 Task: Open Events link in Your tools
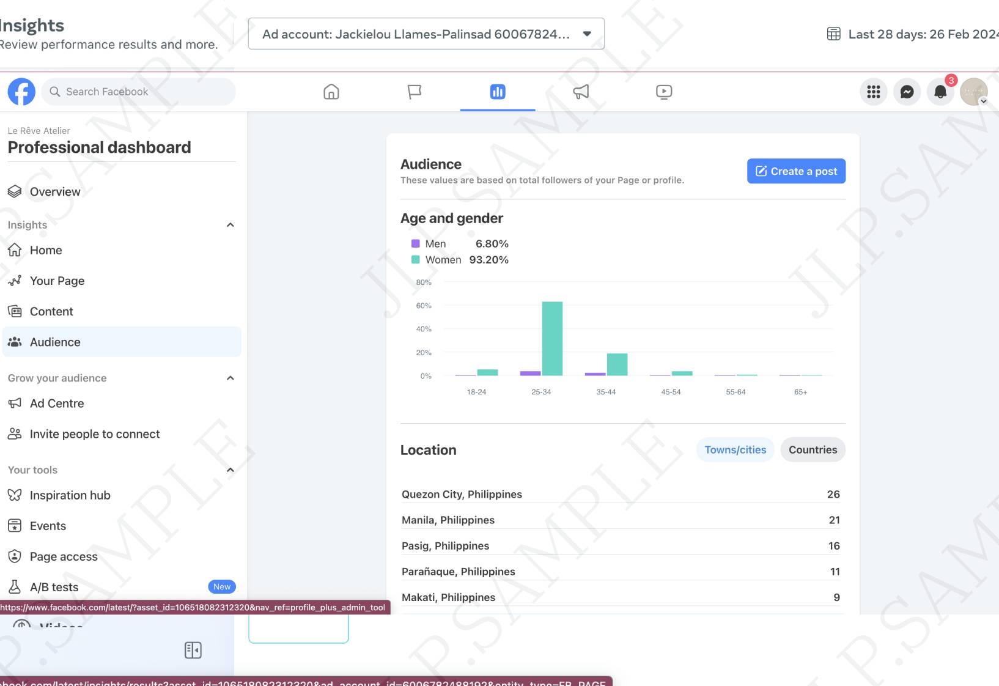point(122,525)
